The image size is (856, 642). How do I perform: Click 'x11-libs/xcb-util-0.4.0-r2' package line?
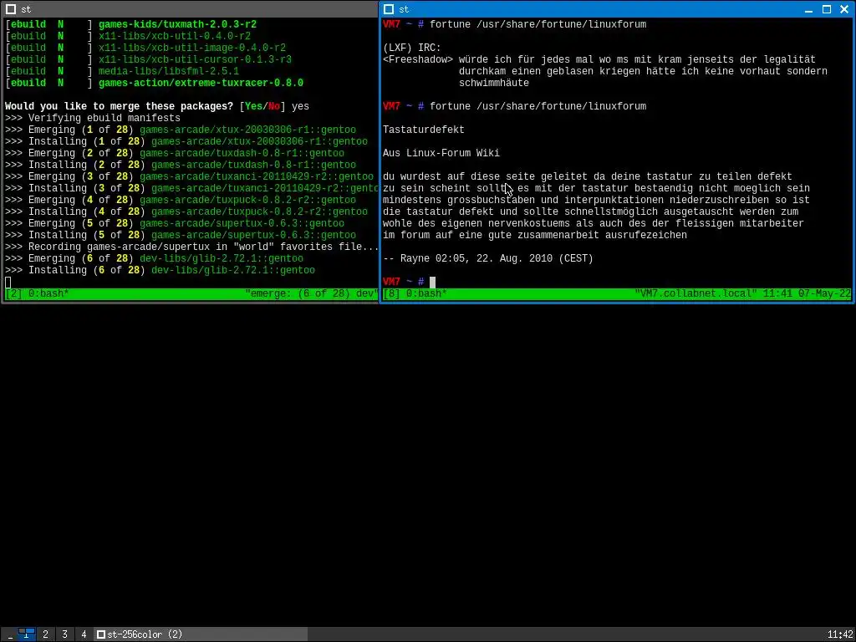[175, 36]
